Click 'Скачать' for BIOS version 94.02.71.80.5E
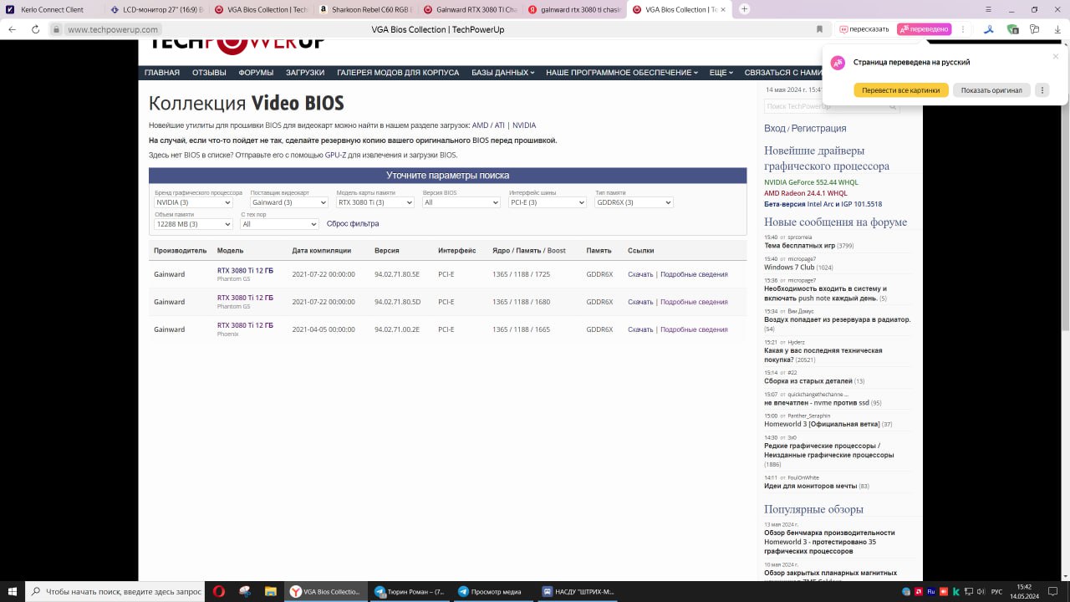This screenshot has height=602, width=1070. click(x=640, y=274)
